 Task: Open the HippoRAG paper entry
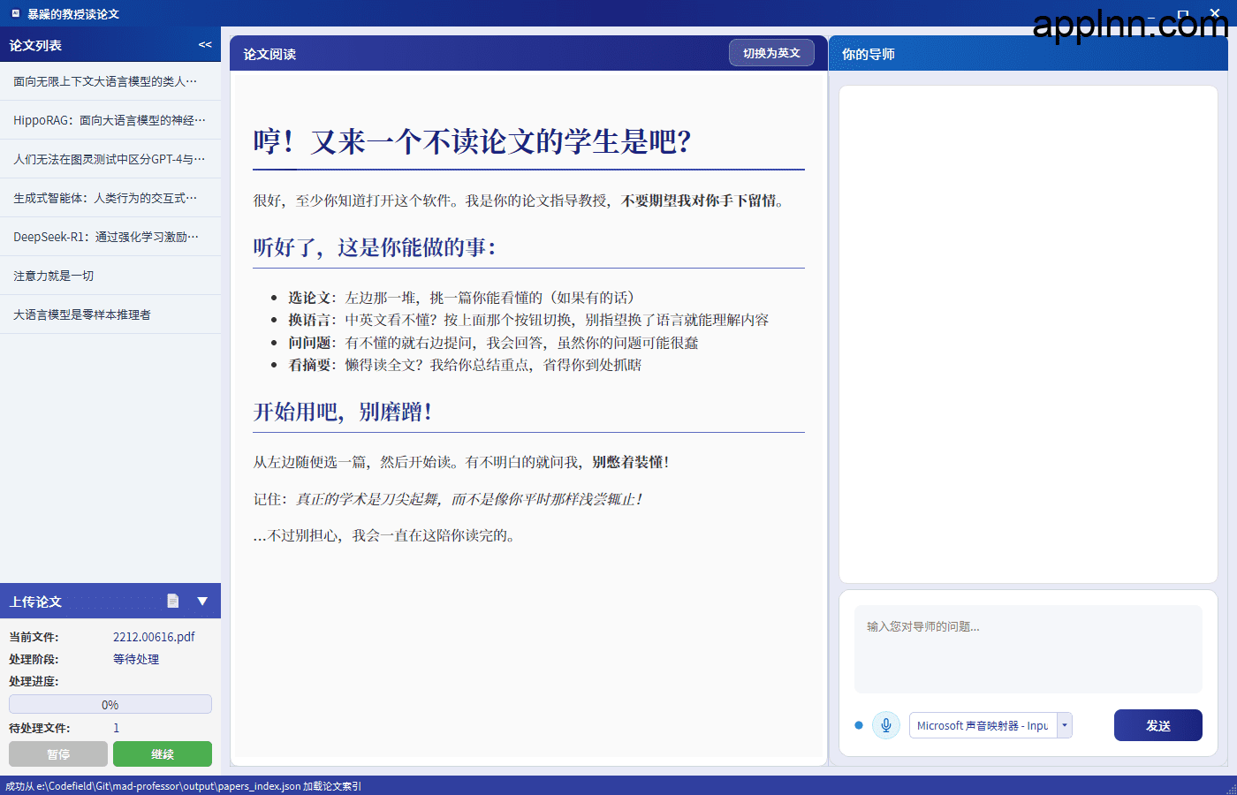[110, 120]
